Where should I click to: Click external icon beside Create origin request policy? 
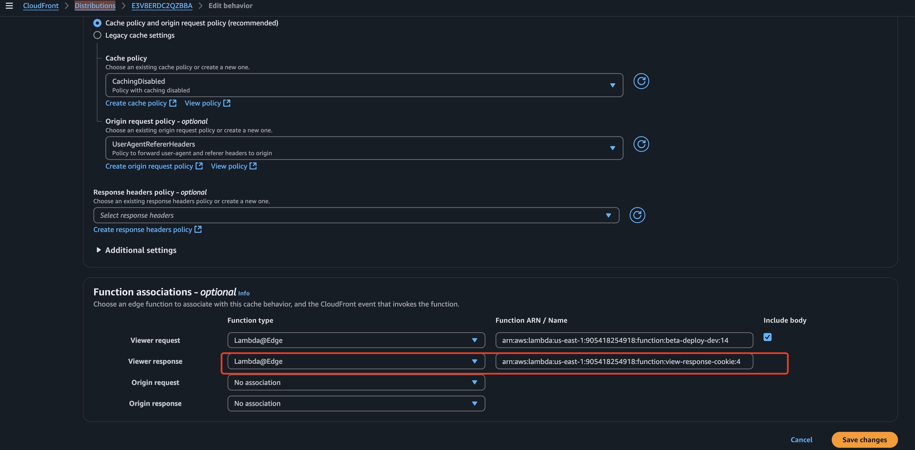pyautogui.click(x=199, y=166)
